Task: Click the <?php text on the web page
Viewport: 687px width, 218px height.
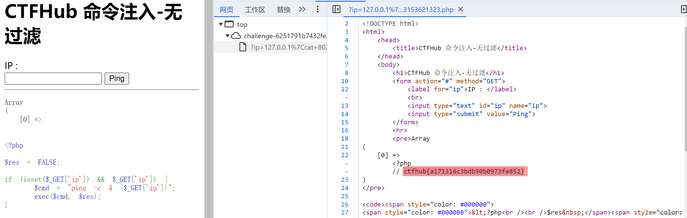Action: pyautogui.click(x=14, y=145)
